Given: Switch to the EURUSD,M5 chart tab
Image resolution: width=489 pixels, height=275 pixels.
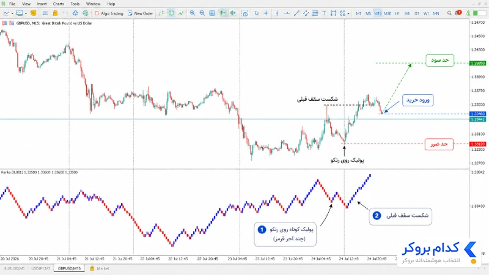Looking at the screenshot, I should 14,268.
